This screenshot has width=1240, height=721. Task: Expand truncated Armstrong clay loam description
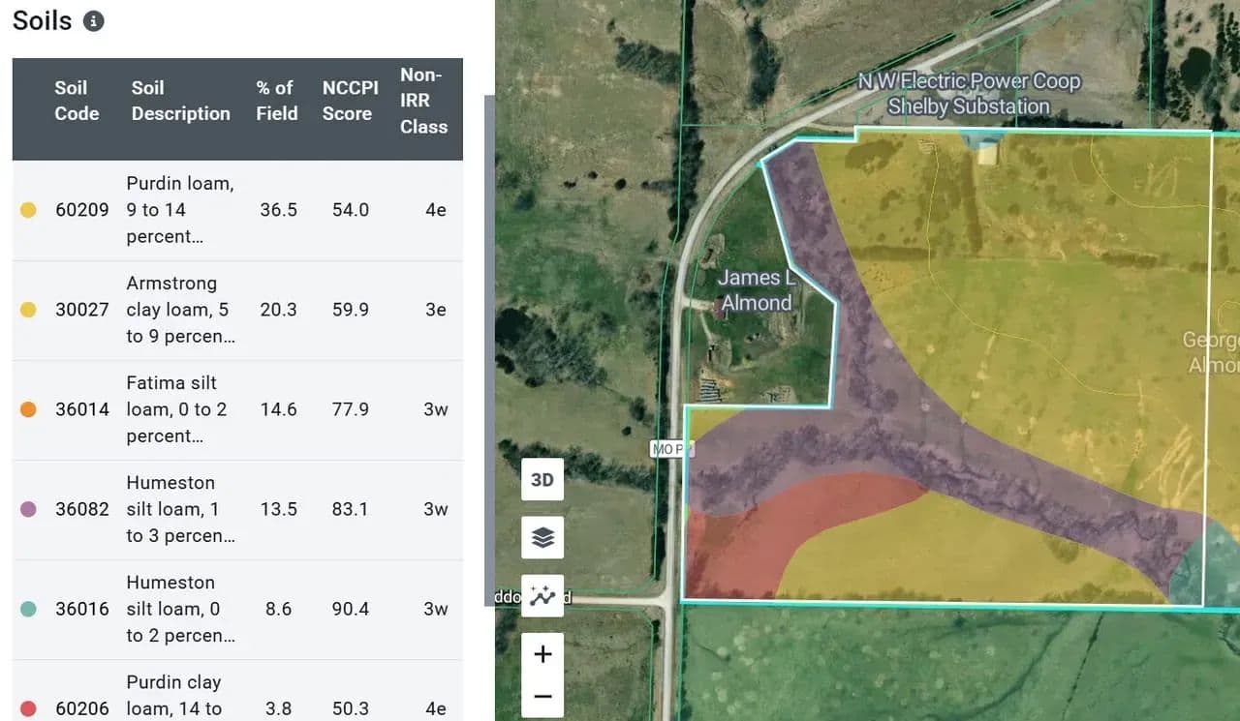click(x=180, y=310)
